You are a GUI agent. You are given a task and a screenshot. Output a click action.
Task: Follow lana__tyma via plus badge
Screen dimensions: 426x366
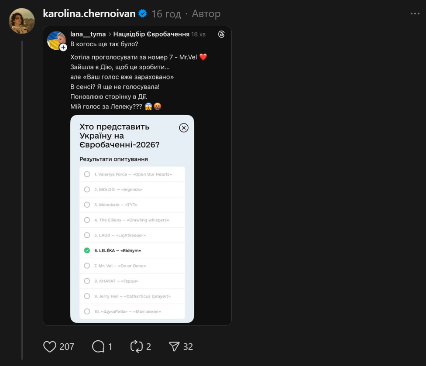click(x=63, y=47)
